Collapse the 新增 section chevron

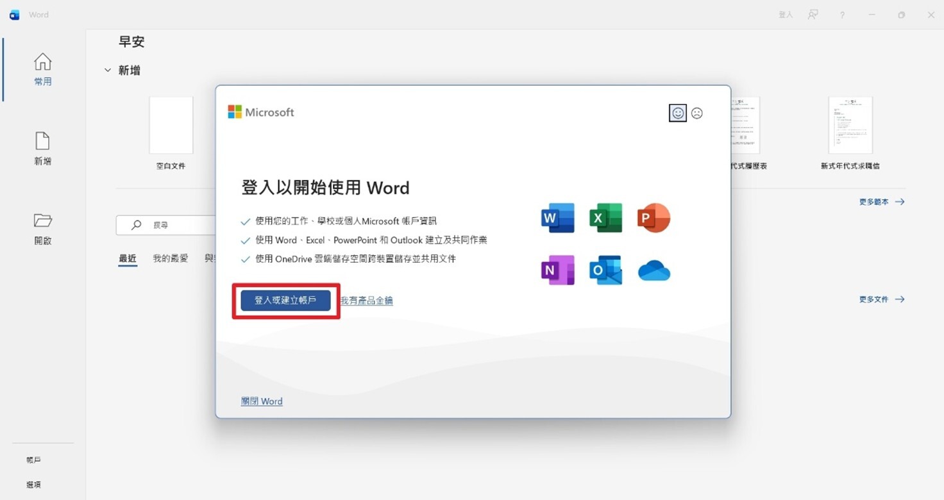coord(108,71)
